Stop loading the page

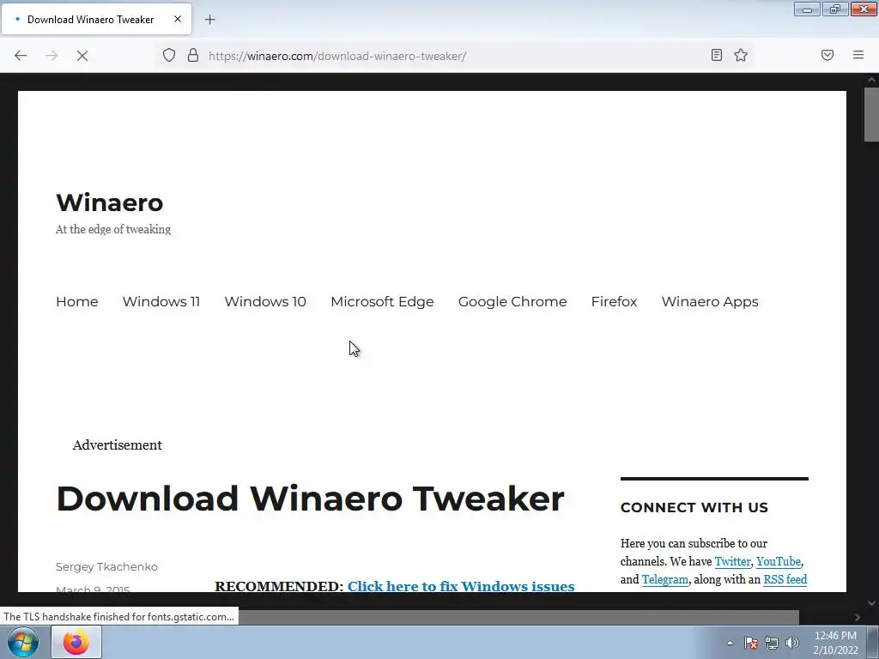[82, 56]
